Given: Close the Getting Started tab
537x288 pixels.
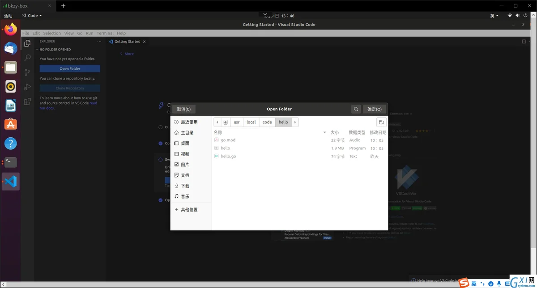Looking at the screenshot, I should point(145,42).
